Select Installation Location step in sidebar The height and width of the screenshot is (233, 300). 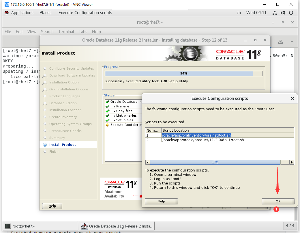(65, 110)
